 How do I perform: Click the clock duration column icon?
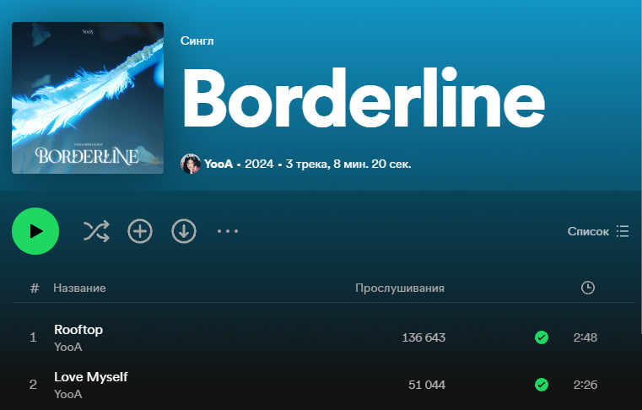588,288
